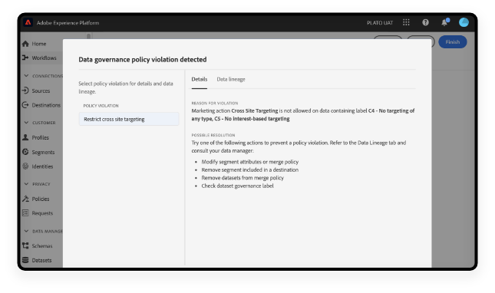This screenshot has height=293, width=495.
Task: Click the Segments icon in sidebar
Action: (x=25, y=152)
